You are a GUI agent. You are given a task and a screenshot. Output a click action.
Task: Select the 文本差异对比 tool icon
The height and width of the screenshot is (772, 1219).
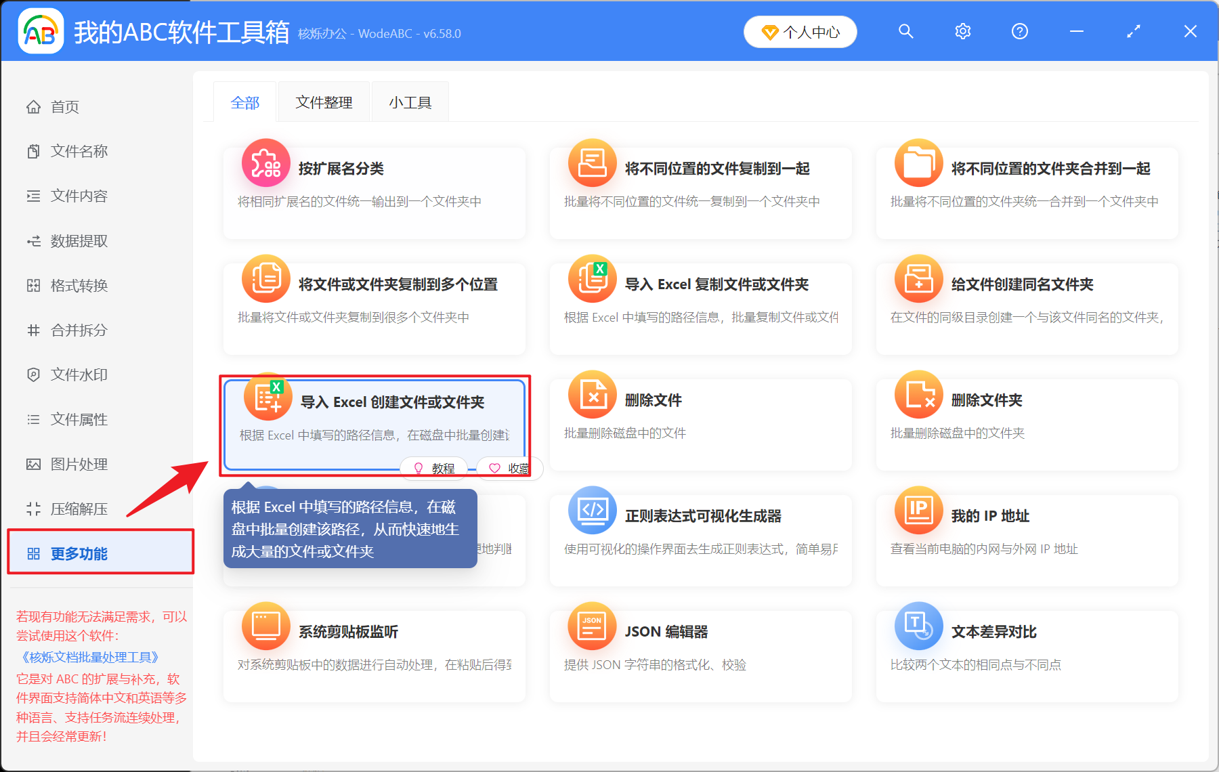click(x=918, y=626)
